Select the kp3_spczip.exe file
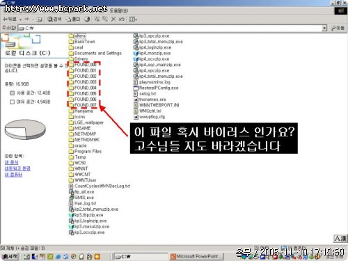The height and width of the screenshot is (261, 348). tap(151, 35)
